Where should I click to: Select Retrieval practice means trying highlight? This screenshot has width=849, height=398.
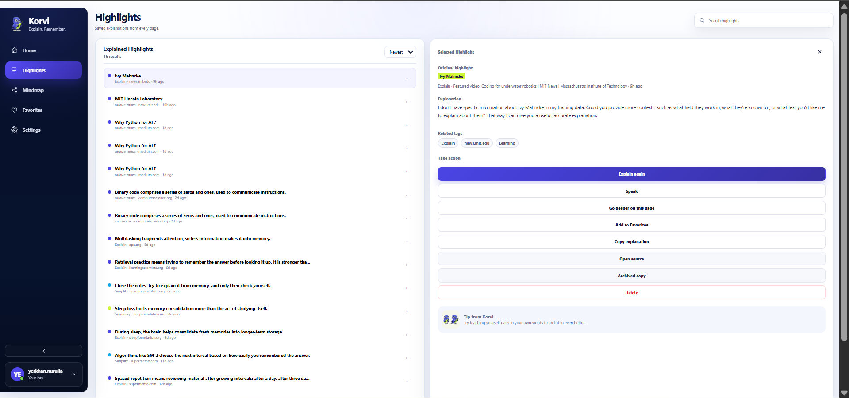point(260,265)
